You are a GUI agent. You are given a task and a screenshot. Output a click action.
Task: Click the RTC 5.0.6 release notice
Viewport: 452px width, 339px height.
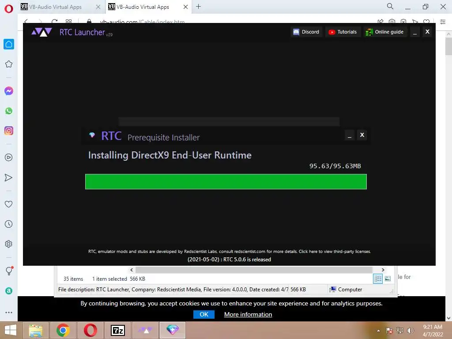point(229,260)
